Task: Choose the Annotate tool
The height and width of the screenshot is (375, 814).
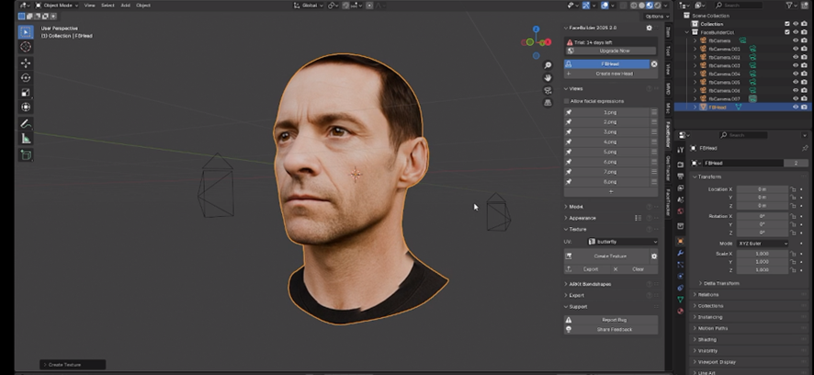Action: 26,123
